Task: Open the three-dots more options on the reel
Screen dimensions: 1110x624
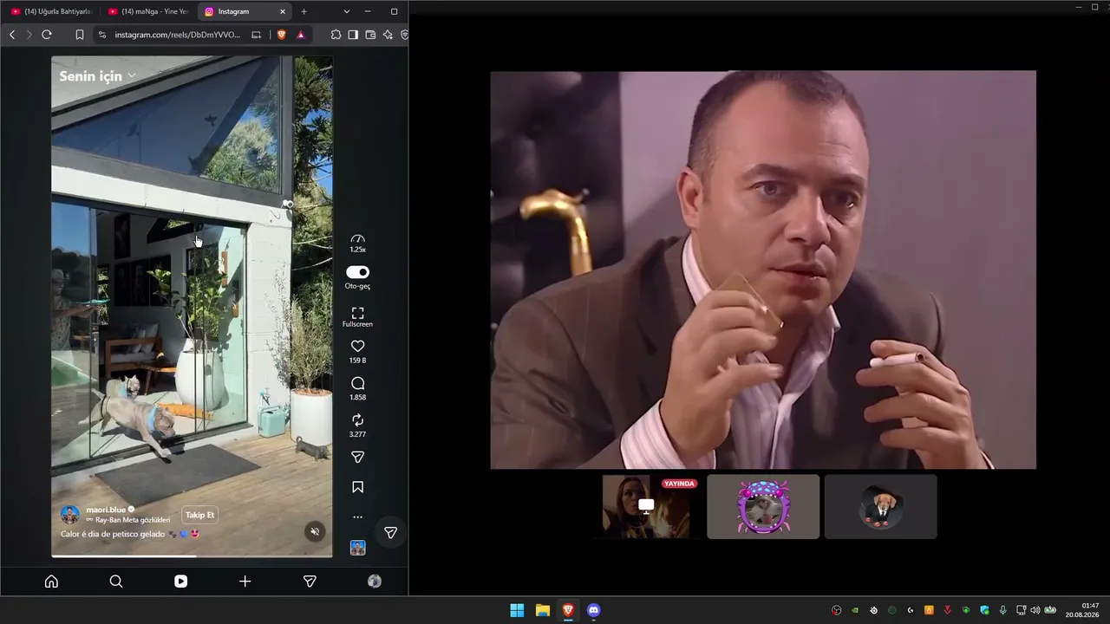Action: tap(357, 517)
